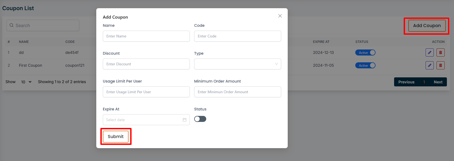
Task: Select the Enter Discount input box
Action: pyautogui.click(x=146, y=64)
